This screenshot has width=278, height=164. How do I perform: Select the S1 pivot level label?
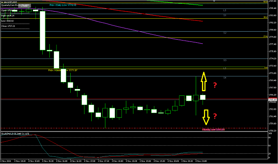click(x=225, y=16)
